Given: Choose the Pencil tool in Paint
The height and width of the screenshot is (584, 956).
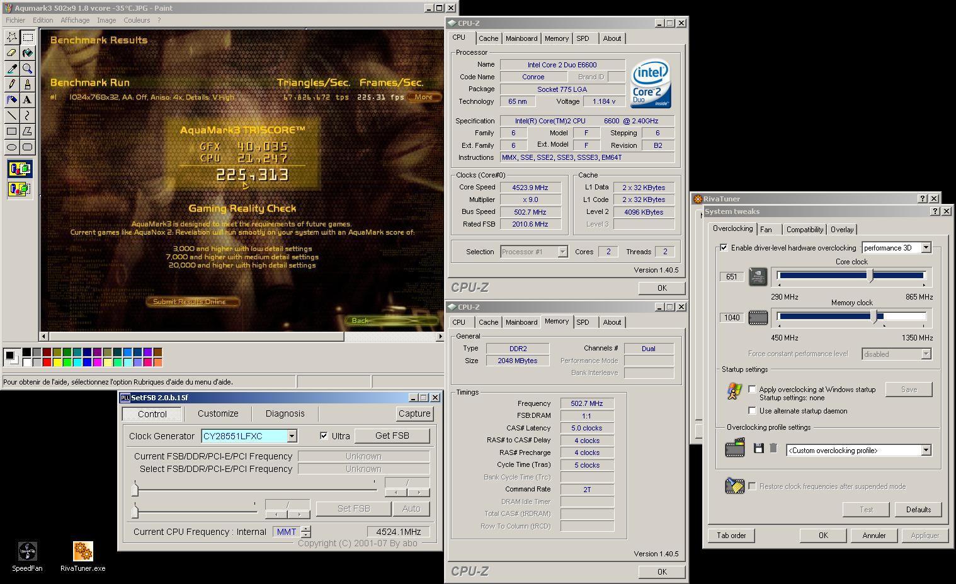Looking at the screenshot, I should [x=12, y=84].
